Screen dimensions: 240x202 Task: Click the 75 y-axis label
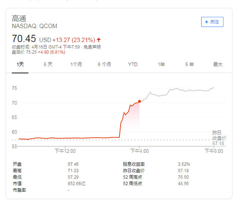14,88
